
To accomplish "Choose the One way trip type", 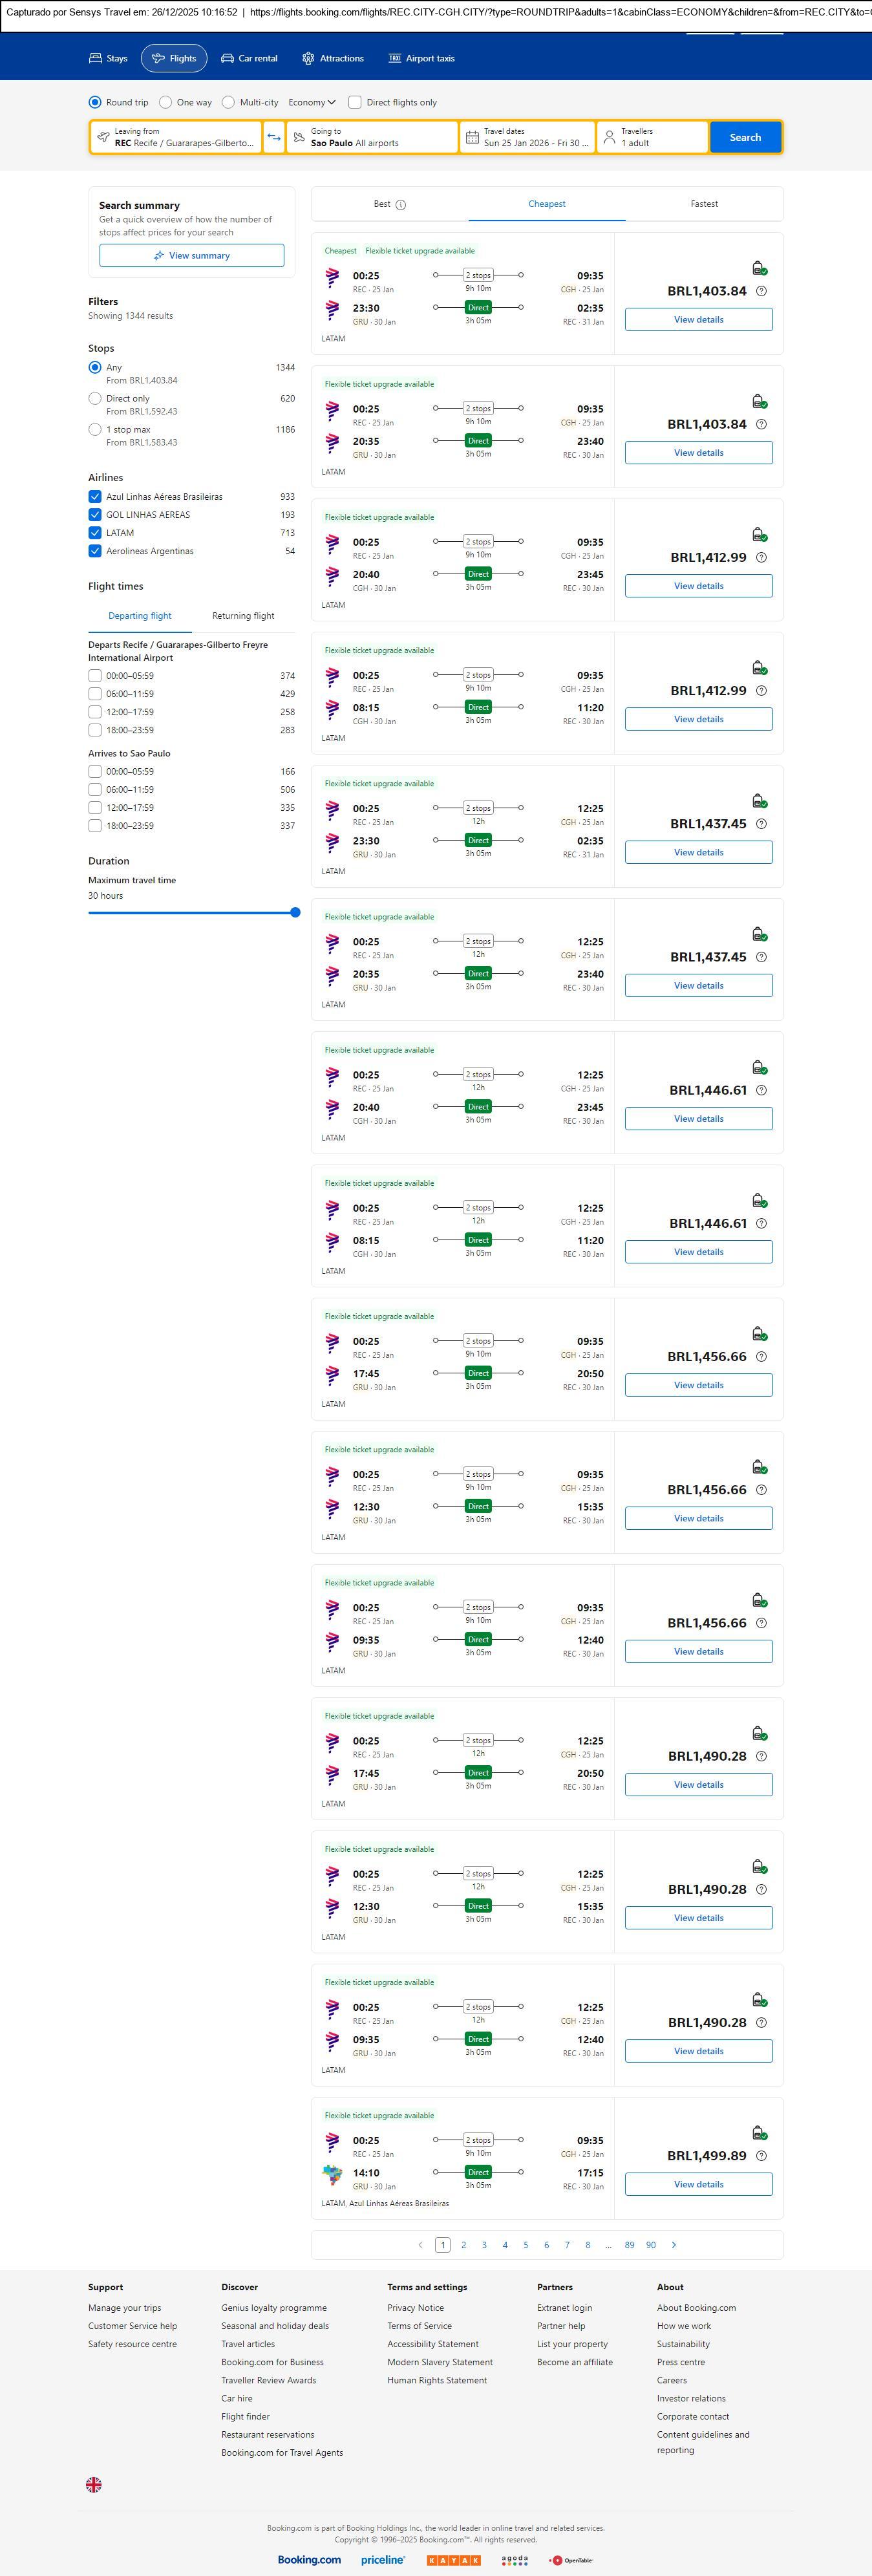I will pos(166,102).
